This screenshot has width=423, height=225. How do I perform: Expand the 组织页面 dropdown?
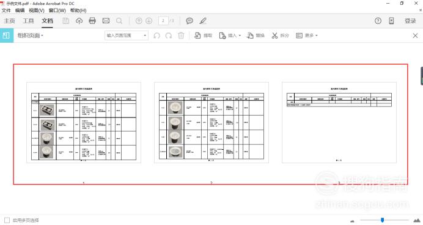[30, 35]
